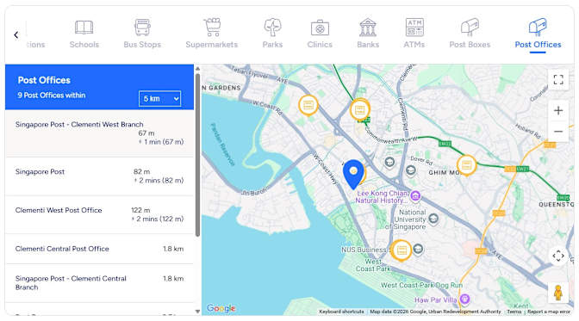Show nearby Supermarkets via cart icon
This screenshot has width=579, height=321.
click(212, 27)
